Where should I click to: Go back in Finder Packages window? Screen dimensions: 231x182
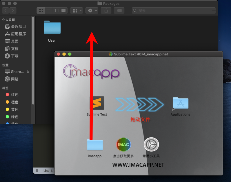(x=6, y=11)
